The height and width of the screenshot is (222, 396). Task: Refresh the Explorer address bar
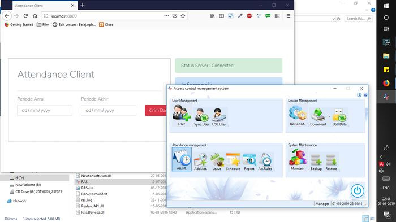338,19
